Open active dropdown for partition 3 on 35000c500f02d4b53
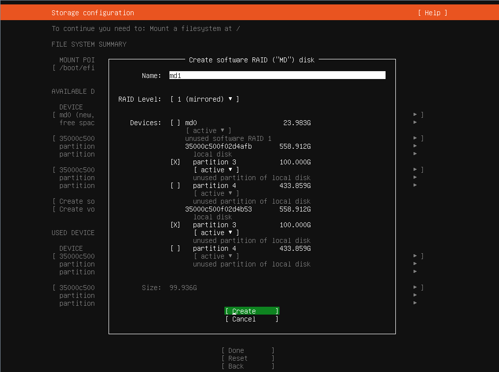Screen dimensions: 499x372 click(216, 233)
